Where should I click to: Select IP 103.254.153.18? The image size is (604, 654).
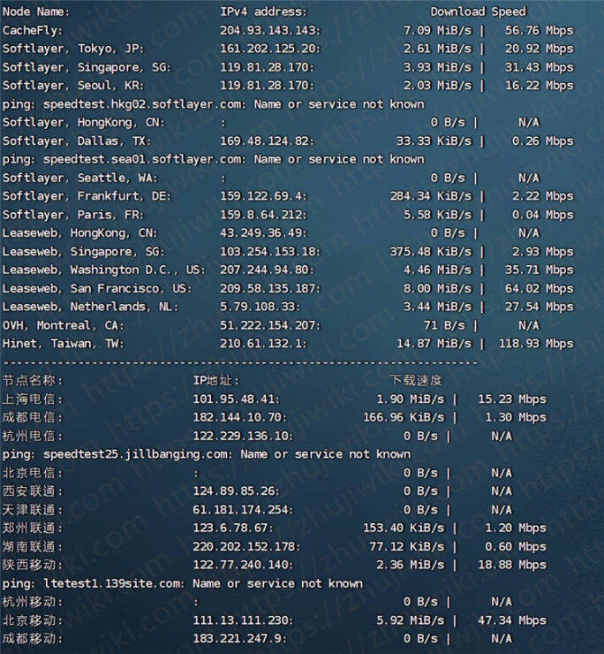[270, 252]
